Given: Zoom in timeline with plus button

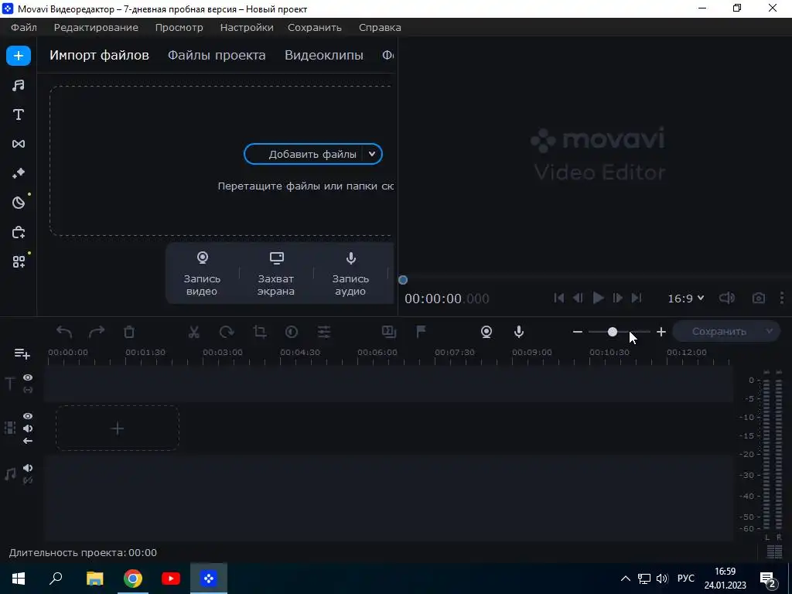Looking at the screenshot, I should (x=661, y=332).
